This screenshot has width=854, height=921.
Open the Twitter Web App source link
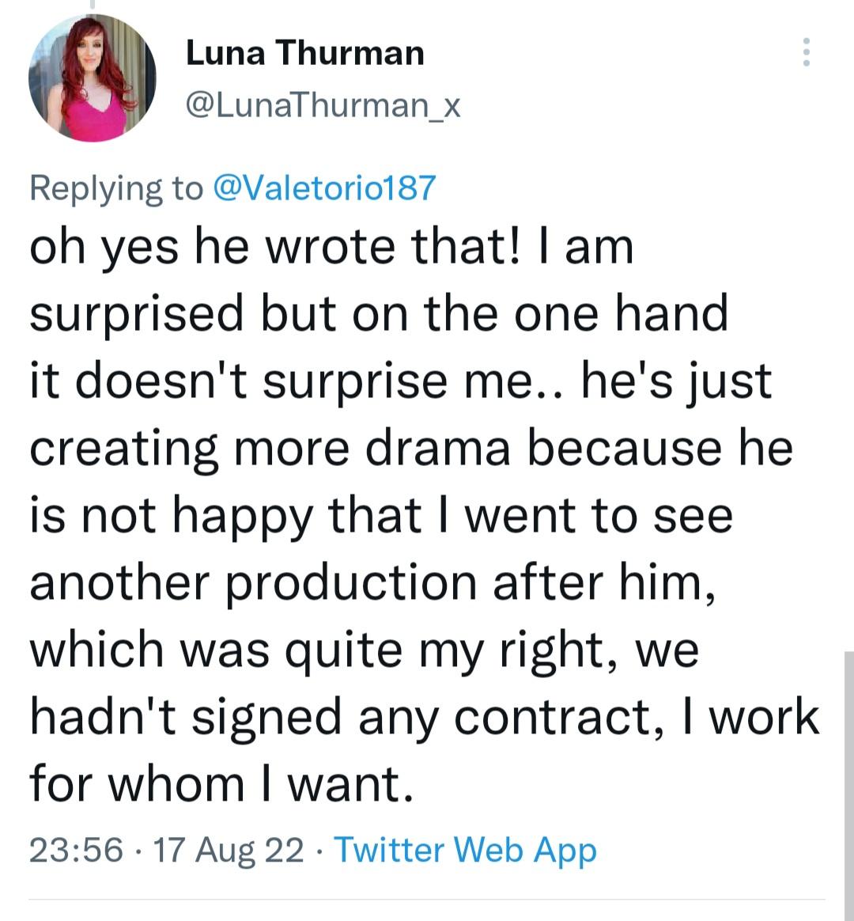point(465,850)
